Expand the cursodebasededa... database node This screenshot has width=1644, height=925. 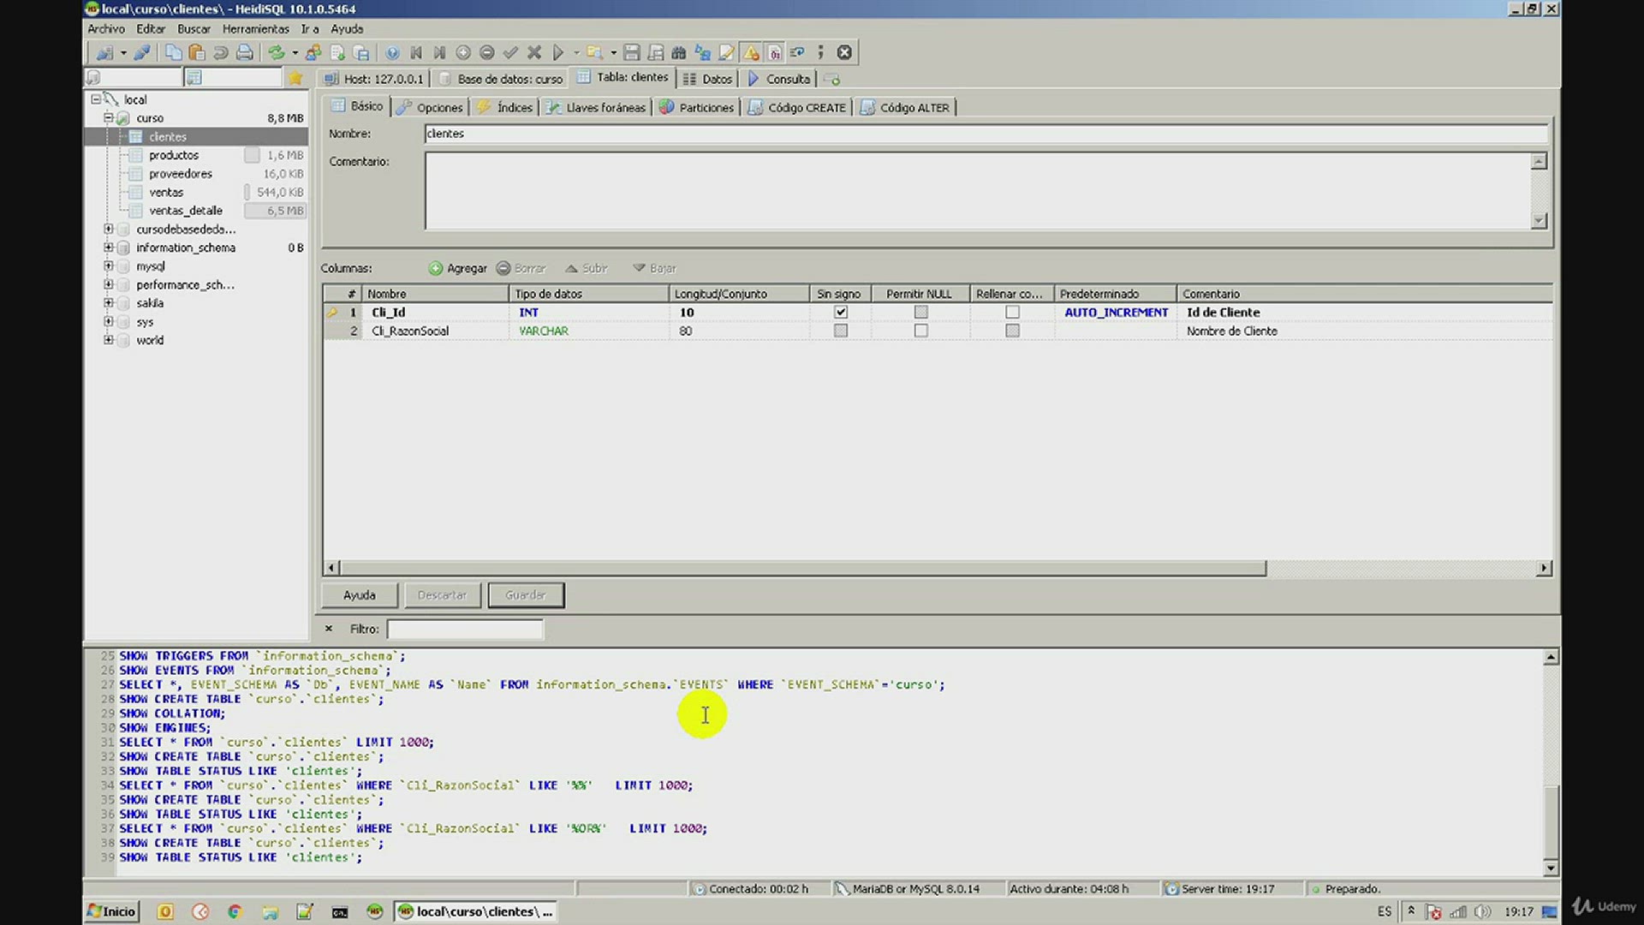109,229
